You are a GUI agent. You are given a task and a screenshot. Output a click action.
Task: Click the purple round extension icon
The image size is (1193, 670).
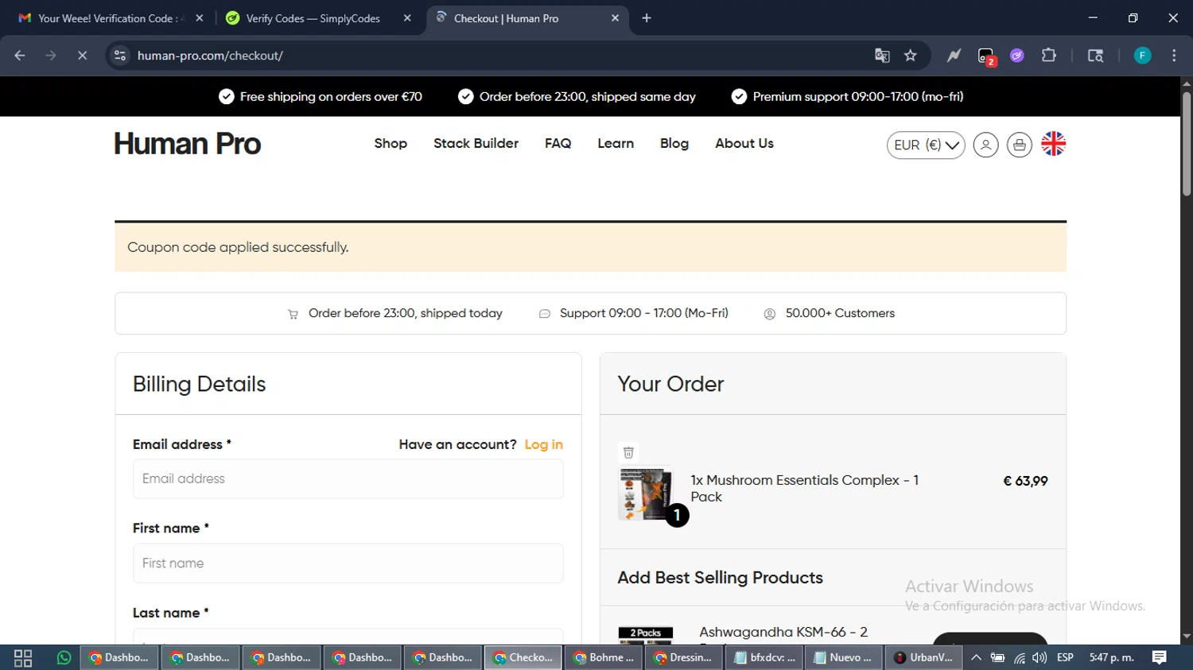(1017, 56)
